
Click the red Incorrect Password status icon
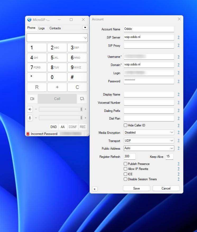28,134
